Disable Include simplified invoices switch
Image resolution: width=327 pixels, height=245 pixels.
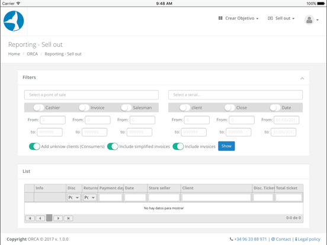(x=113, y=146)
